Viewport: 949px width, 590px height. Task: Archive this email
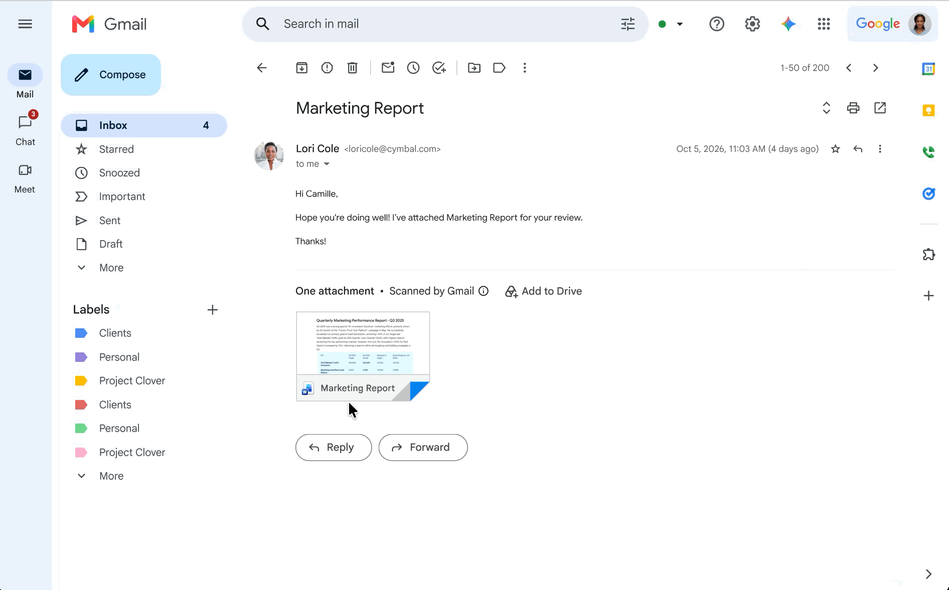tap(301, 68)
